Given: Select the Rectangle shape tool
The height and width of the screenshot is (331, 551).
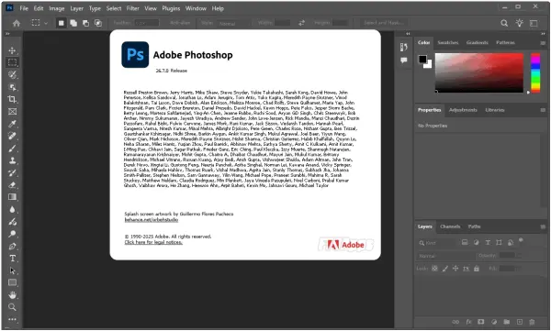Looking at the screenshot, I should point(12,282).
